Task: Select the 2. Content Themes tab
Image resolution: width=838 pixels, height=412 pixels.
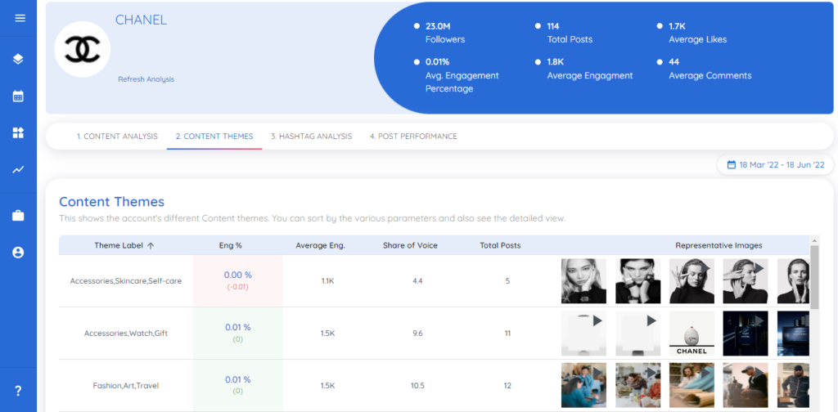Action: point(214,136)
